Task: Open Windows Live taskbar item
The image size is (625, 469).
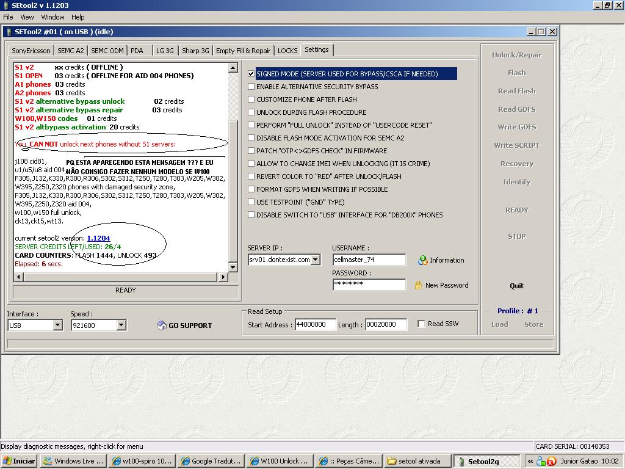Action: (x=74, y=461)
